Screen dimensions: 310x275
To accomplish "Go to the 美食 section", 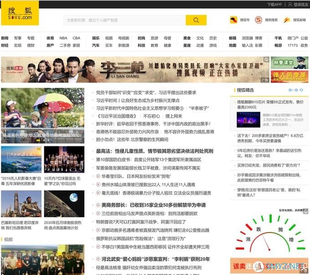I will 186,38.
